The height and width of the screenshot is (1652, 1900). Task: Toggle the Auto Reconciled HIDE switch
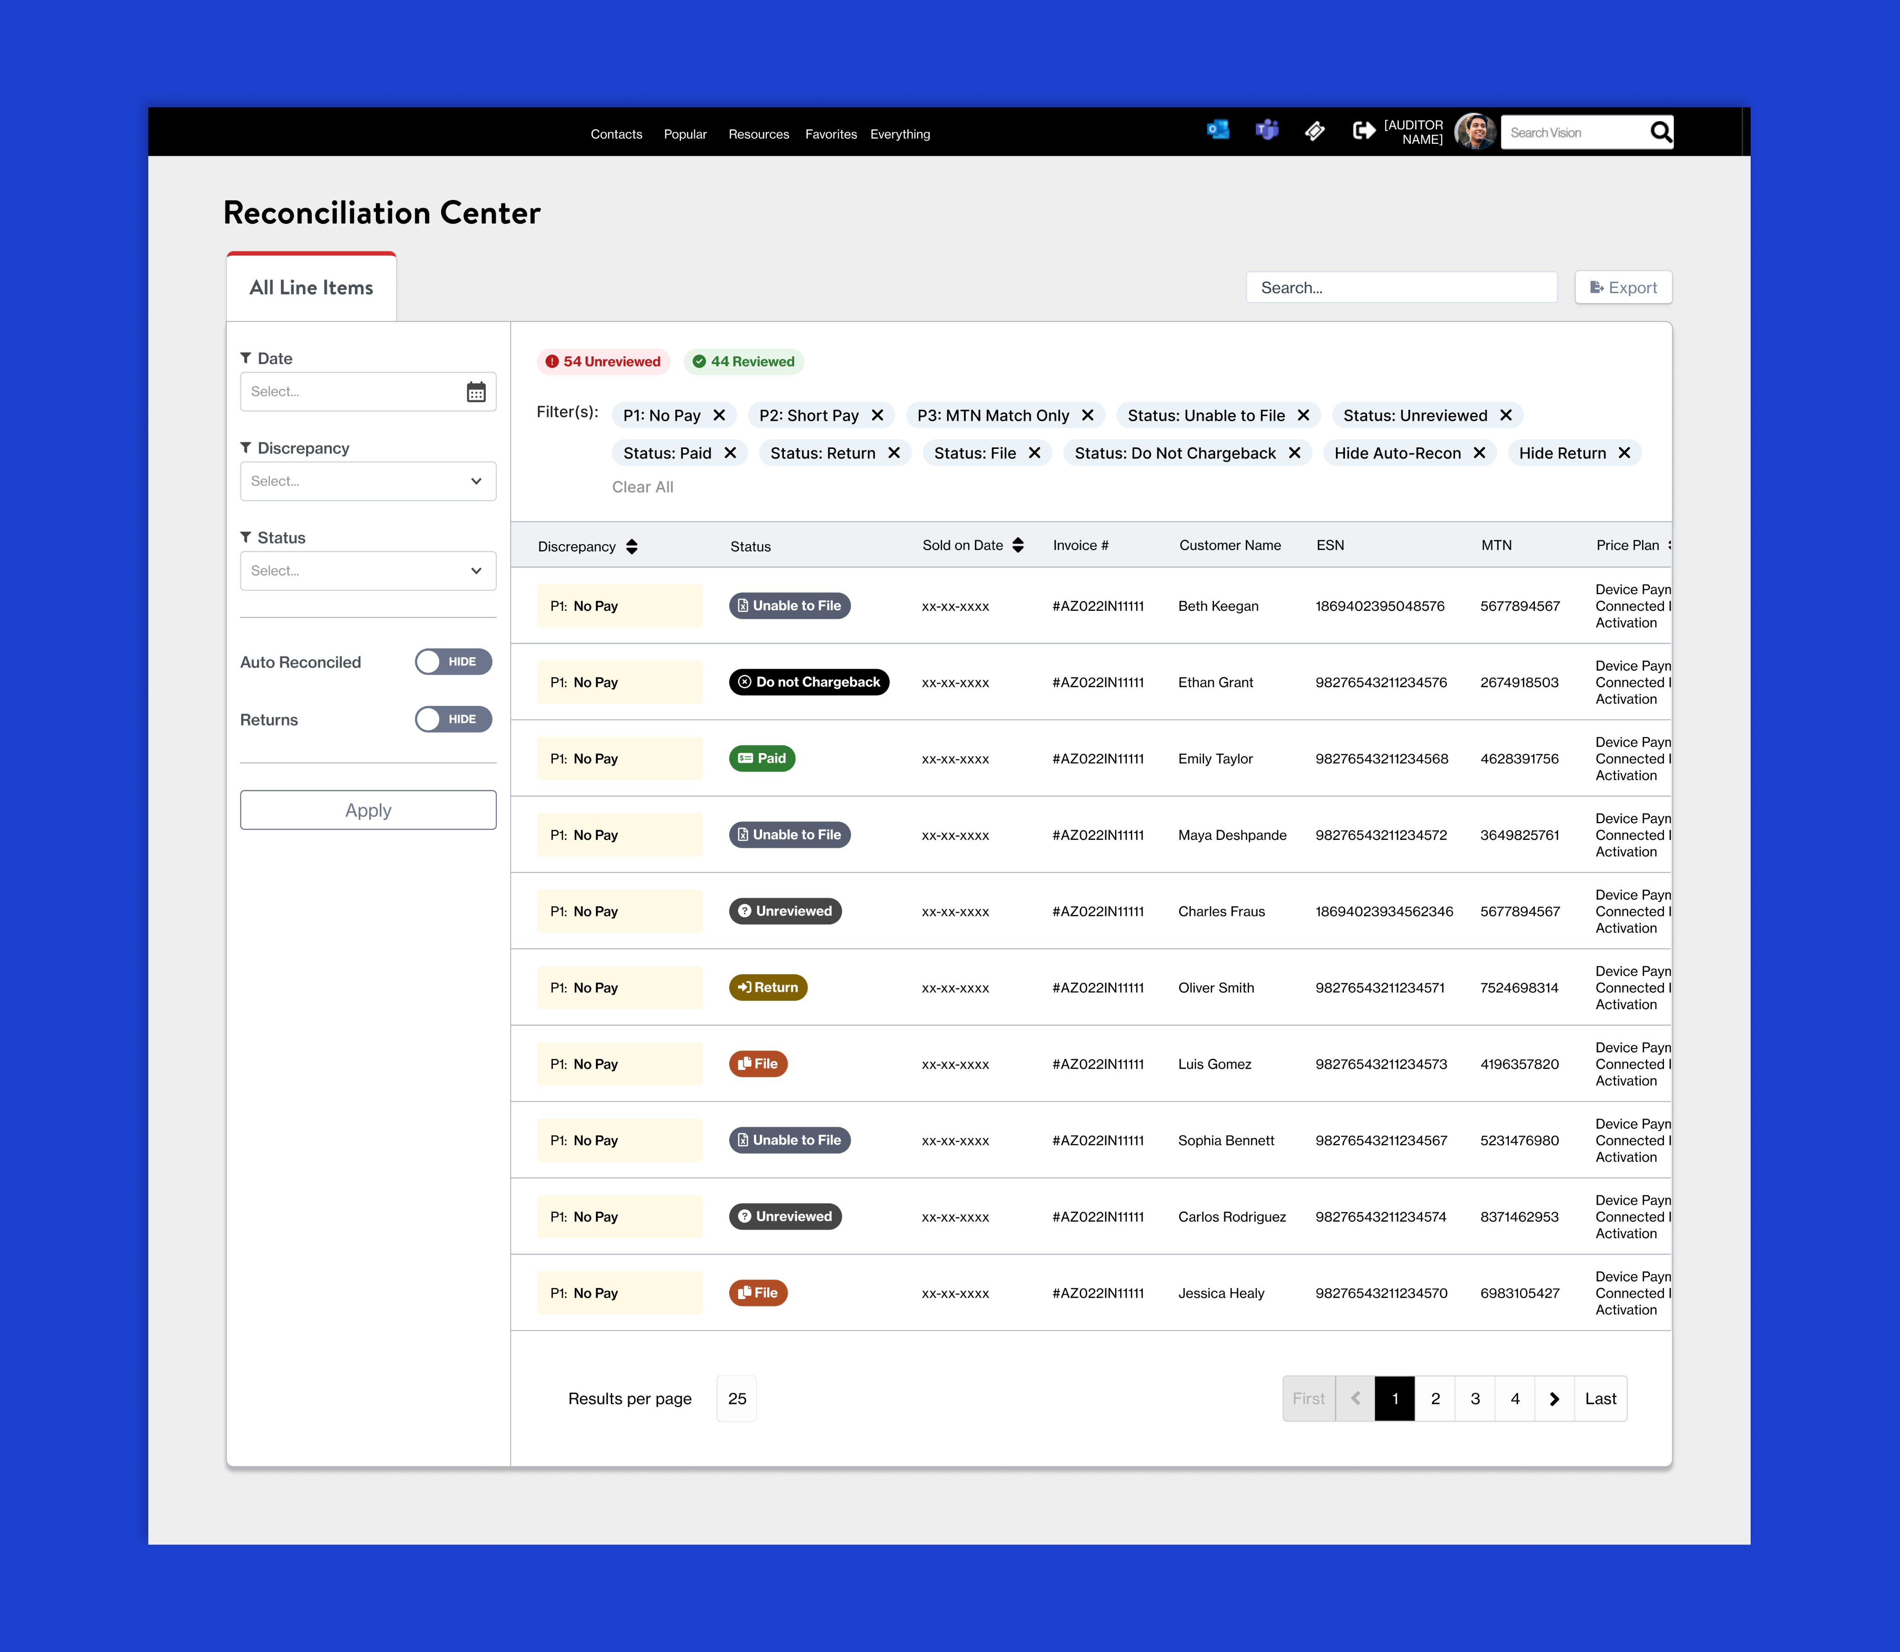tap(454, 662)
